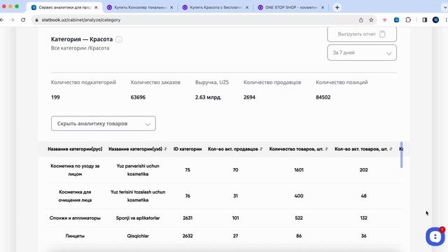Viewport: 448px width, 252px height.
Task: Click the browser forward arrow
Action: click(12, 20)
